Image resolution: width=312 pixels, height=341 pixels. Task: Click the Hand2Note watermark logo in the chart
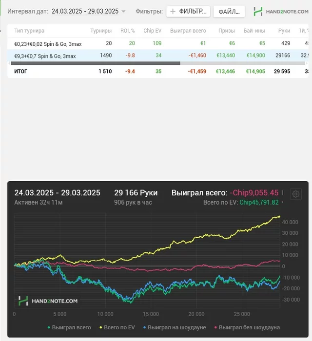[x=48, y=301]
